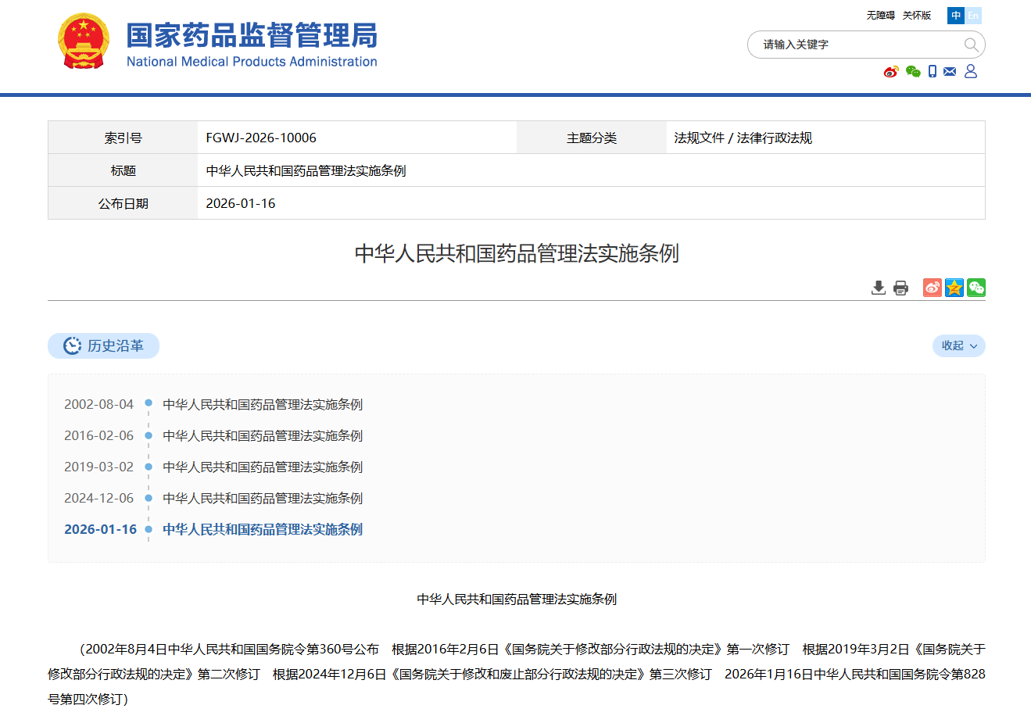Share article via green WeChat button
Viewport: 1031px width, 723px height.
tap(976, 288)
